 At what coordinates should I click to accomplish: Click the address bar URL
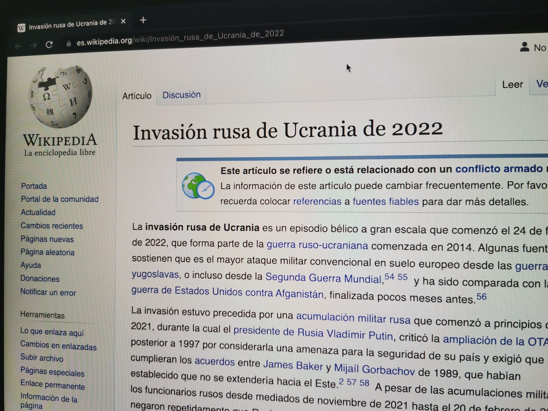coord(180,38)
